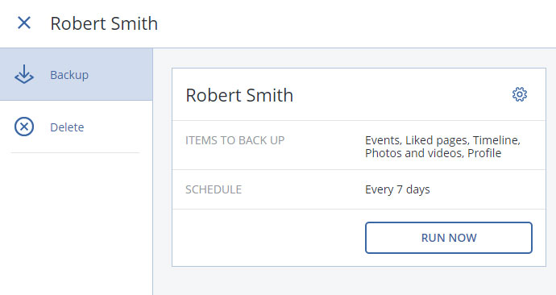Click blank space between SCHEDULE and its value
Image resolution: width=556 pixels, height=295 pixels.
tap(303, 189)
